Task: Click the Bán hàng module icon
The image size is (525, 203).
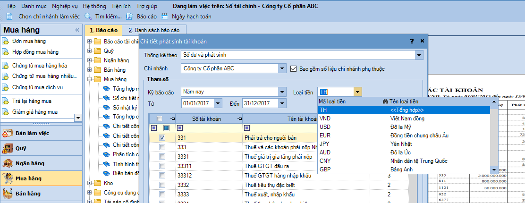Action: tap(8, 194)
